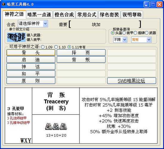This screenshot has height=149, width=164.
Task: Switch to the 绿色套装 tab
Action: coord(109,15)
